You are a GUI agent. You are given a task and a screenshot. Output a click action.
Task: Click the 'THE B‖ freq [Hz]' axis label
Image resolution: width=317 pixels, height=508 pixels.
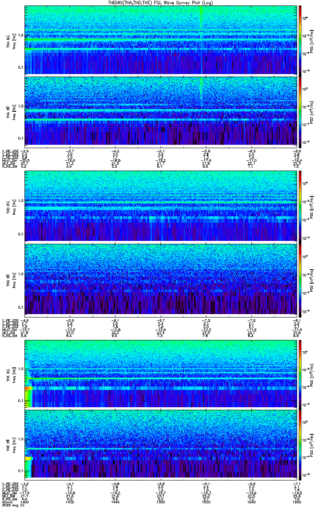(x=11, y=444)
